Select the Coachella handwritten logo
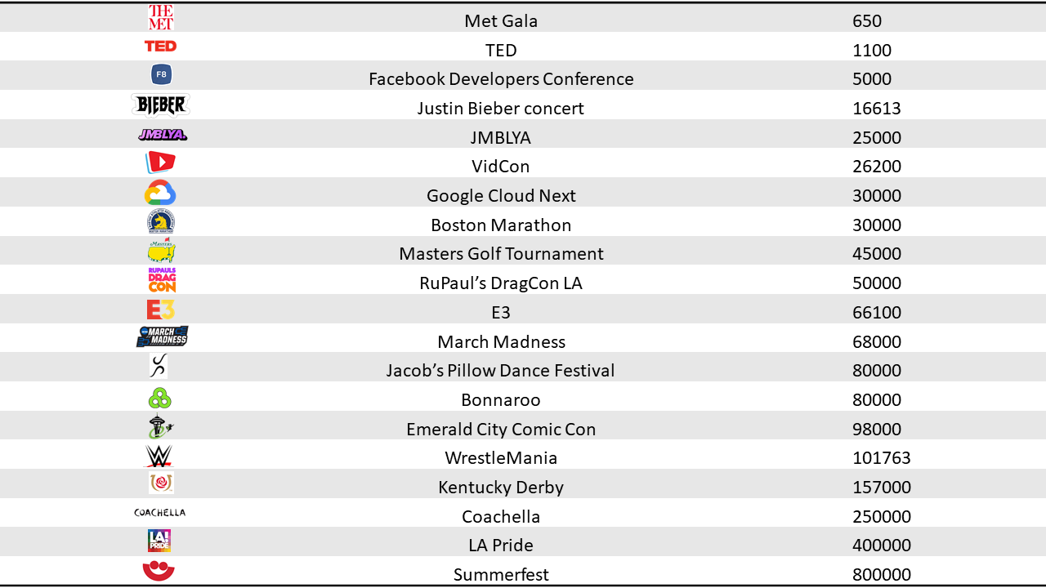 point(160,513)
